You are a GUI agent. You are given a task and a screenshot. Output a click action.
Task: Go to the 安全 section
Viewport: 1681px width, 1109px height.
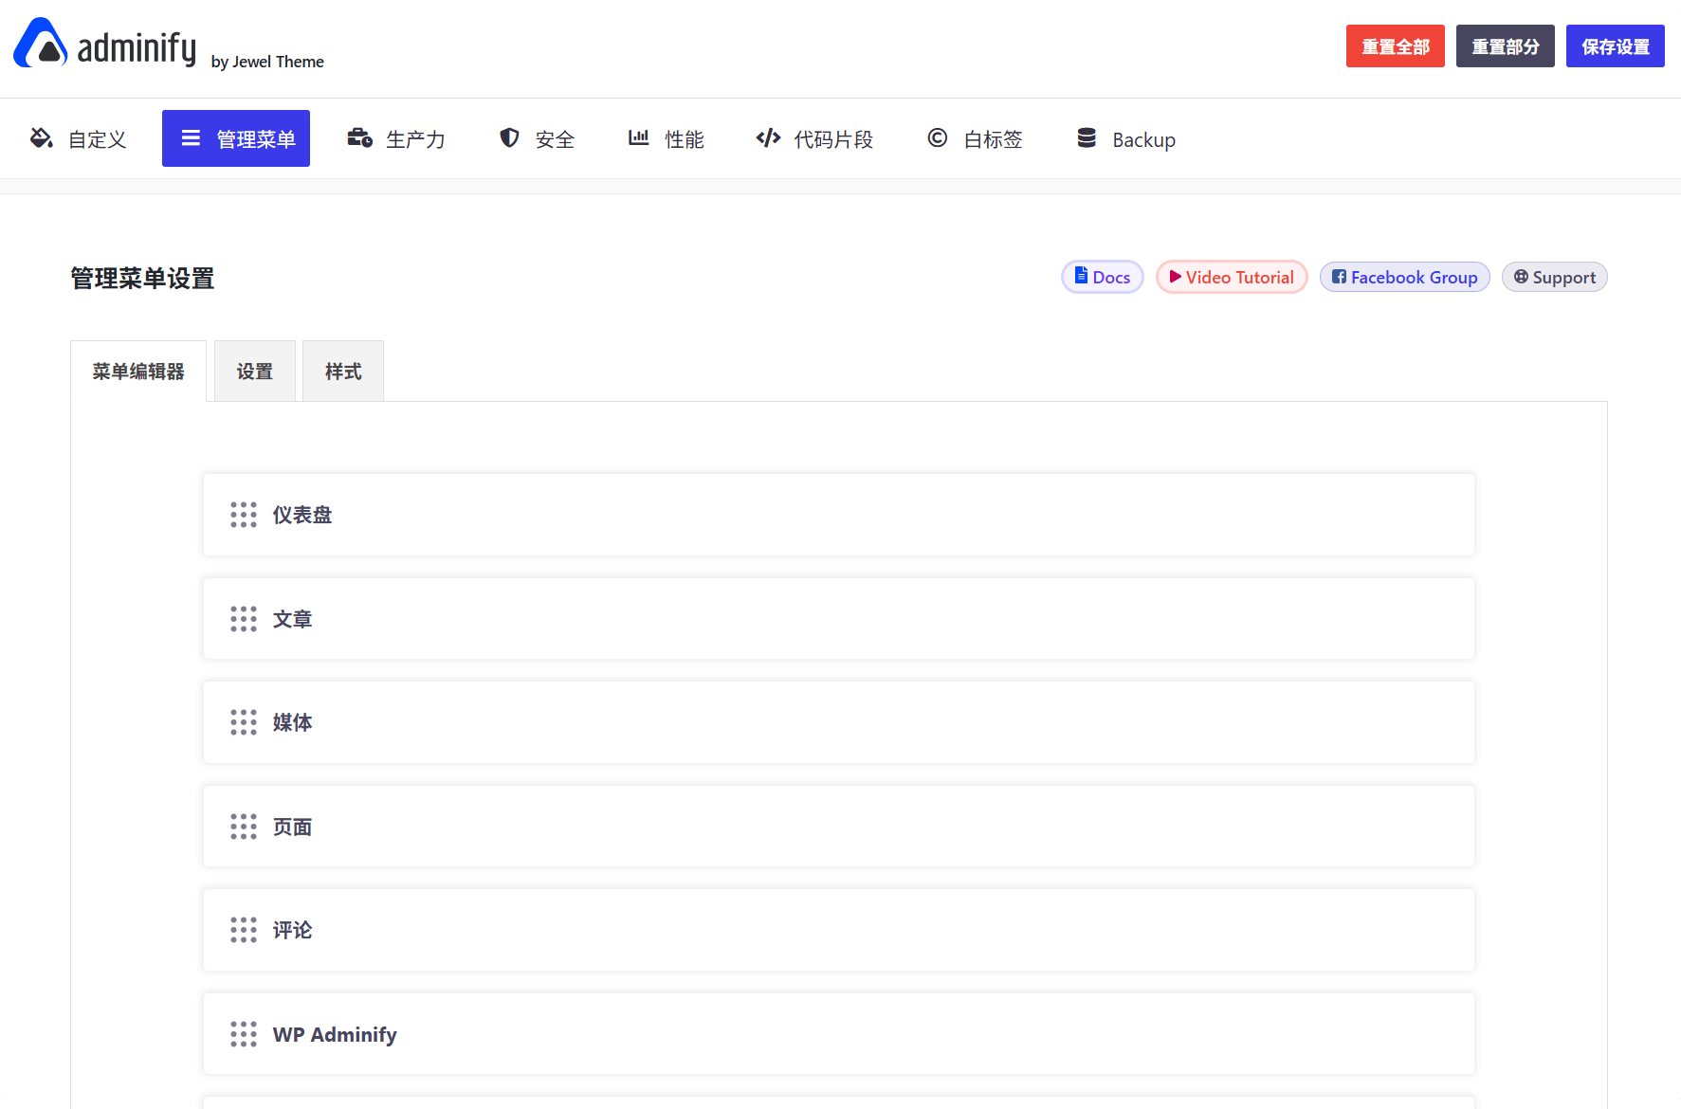click(x=537, y=138)
